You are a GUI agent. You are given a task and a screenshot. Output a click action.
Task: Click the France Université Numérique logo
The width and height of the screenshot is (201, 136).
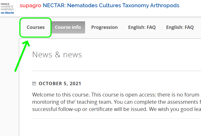click(7, 8)
